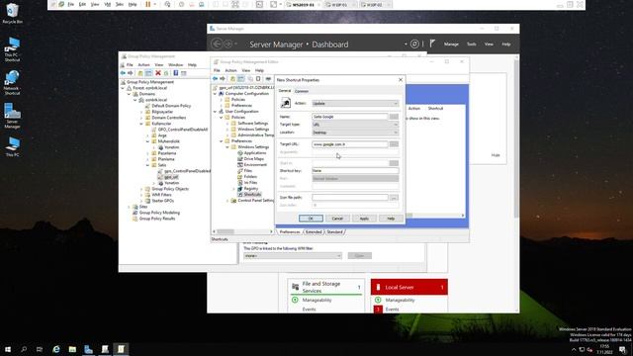Viewport: 633px width, 356px height.
Task: Select Shortcuts node in Preferences
Action: click(252, 195)
